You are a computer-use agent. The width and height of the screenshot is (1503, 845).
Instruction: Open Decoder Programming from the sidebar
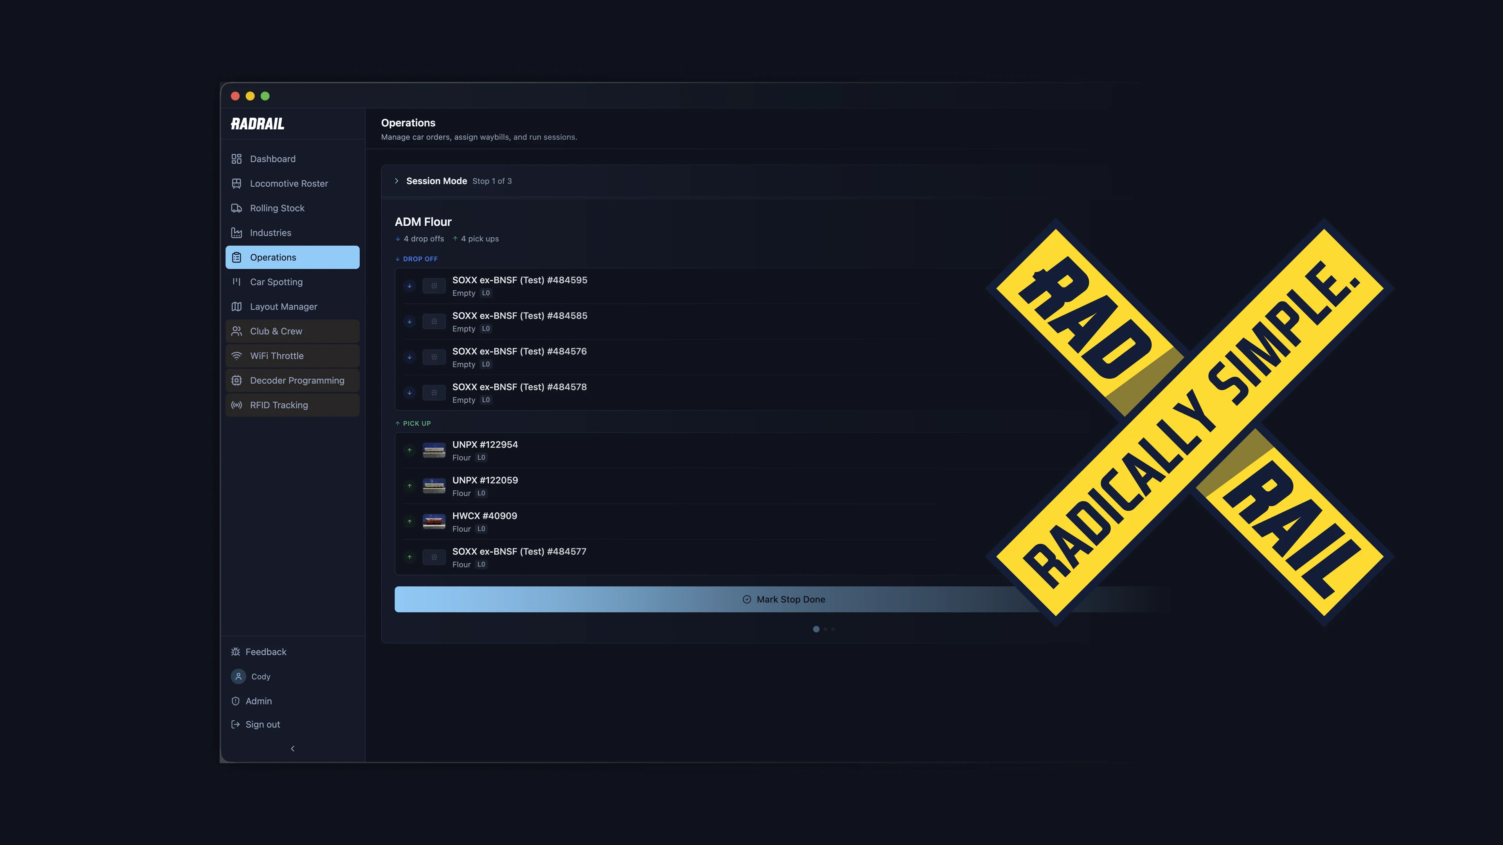(292, 380)
